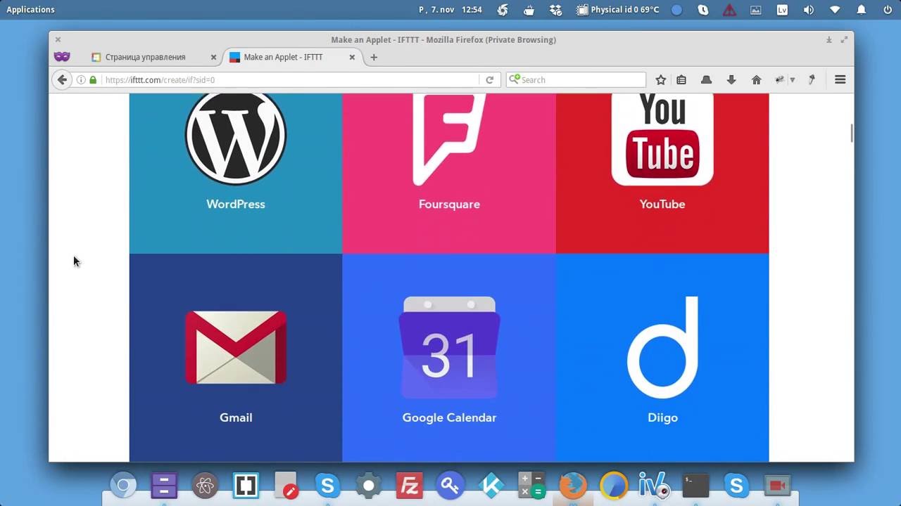Open the Dropbox indicator in the panel

[556, 10]
